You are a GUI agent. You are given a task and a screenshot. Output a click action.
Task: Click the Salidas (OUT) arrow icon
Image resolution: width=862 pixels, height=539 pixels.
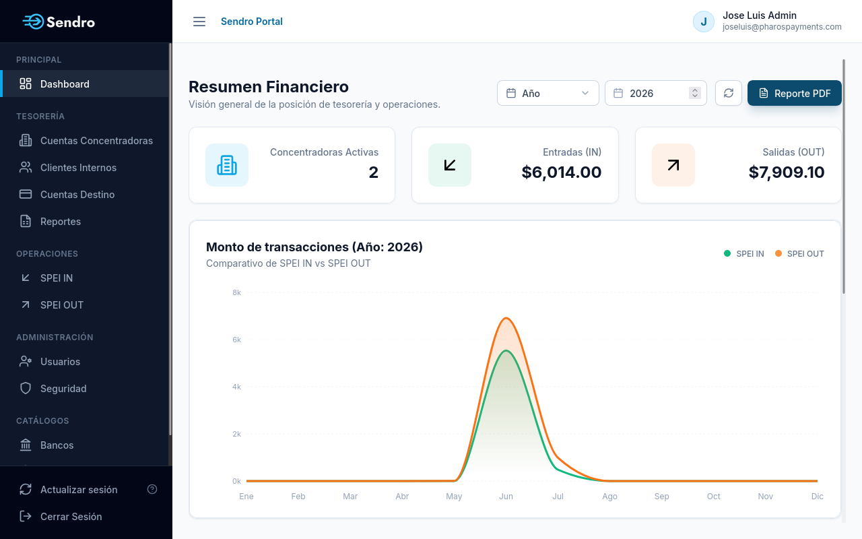click(673, 165)
